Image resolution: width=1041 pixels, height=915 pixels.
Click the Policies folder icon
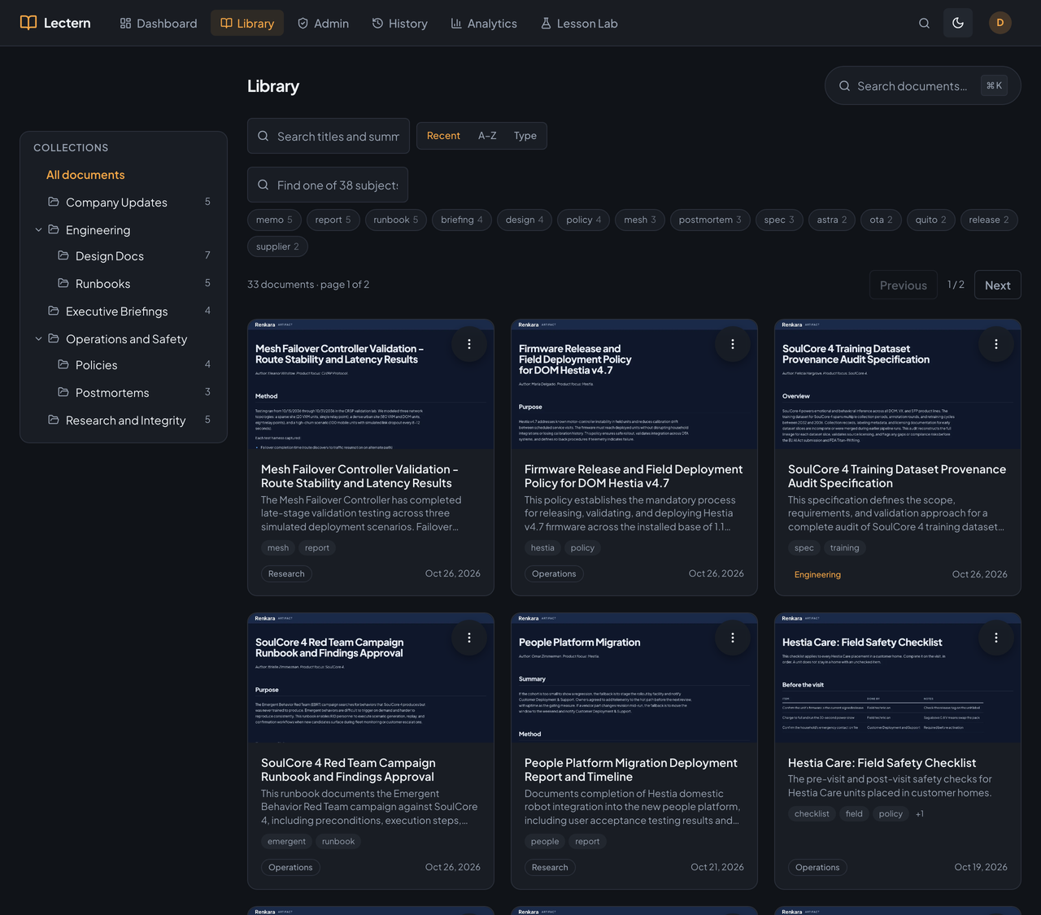tap(63, 364)
